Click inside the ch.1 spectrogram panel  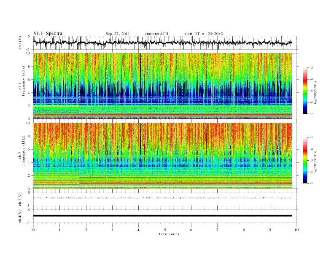click(162, 86)
